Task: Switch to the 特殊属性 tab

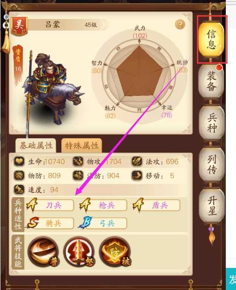Action: pyautogui.click(x=81, y=145)
